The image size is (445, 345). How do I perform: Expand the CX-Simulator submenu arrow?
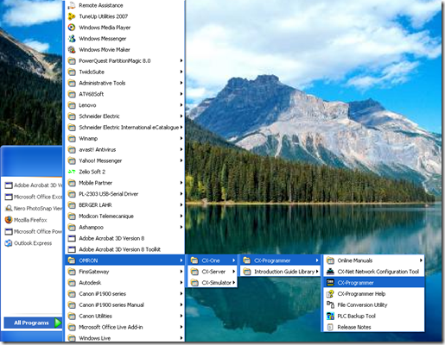click(x=234, y=283)
